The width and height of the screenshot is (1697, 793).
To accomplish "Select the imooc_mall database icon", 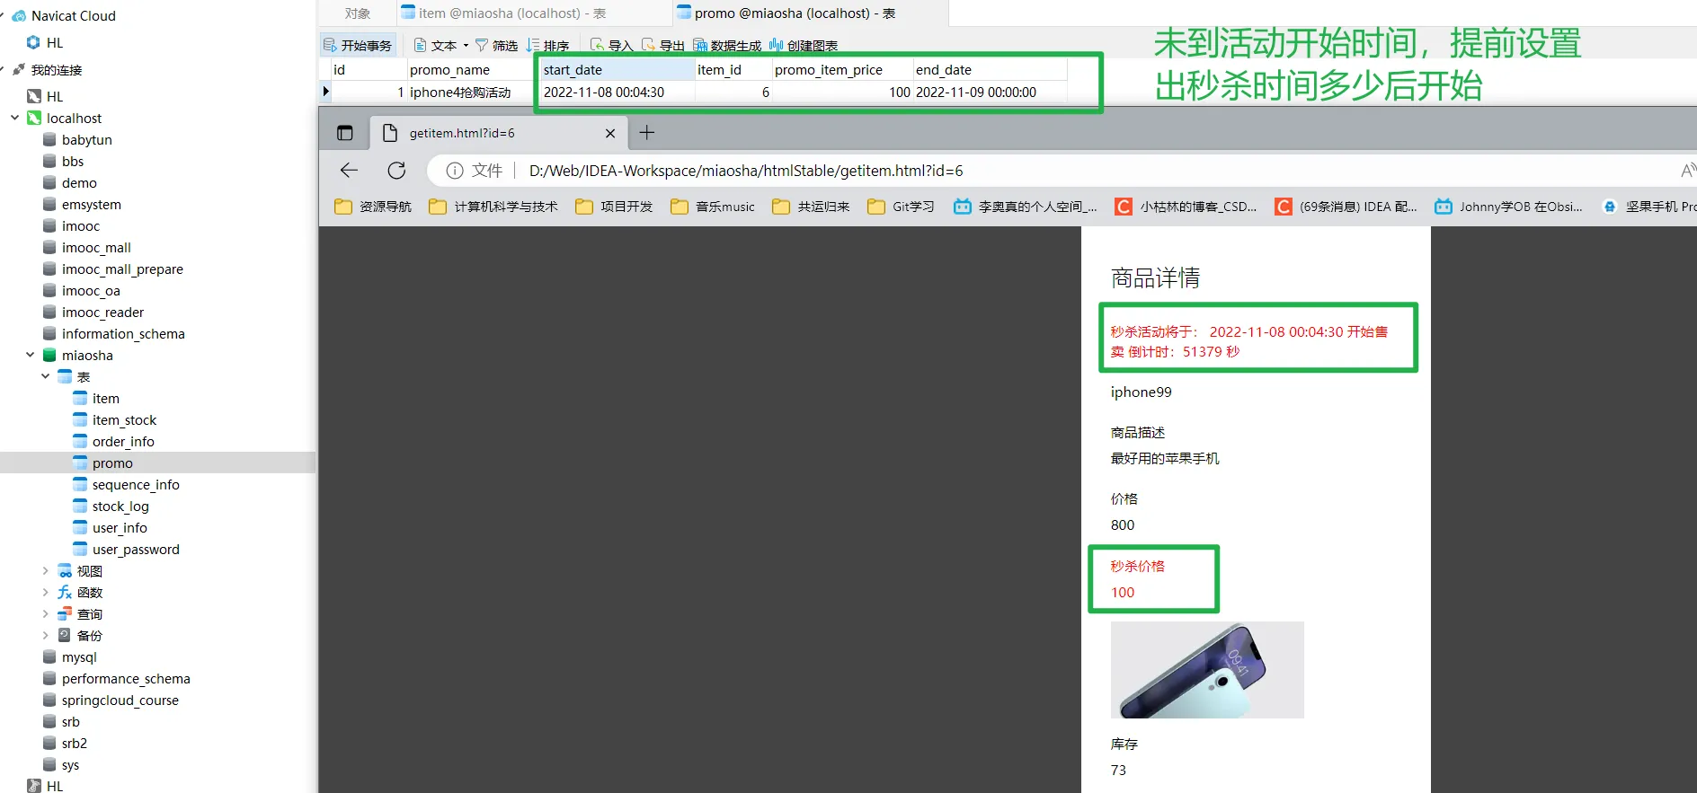I will [x=49, y=248].
